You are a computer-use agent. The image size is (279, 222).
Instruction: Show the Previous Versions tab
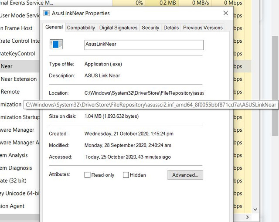203,28
